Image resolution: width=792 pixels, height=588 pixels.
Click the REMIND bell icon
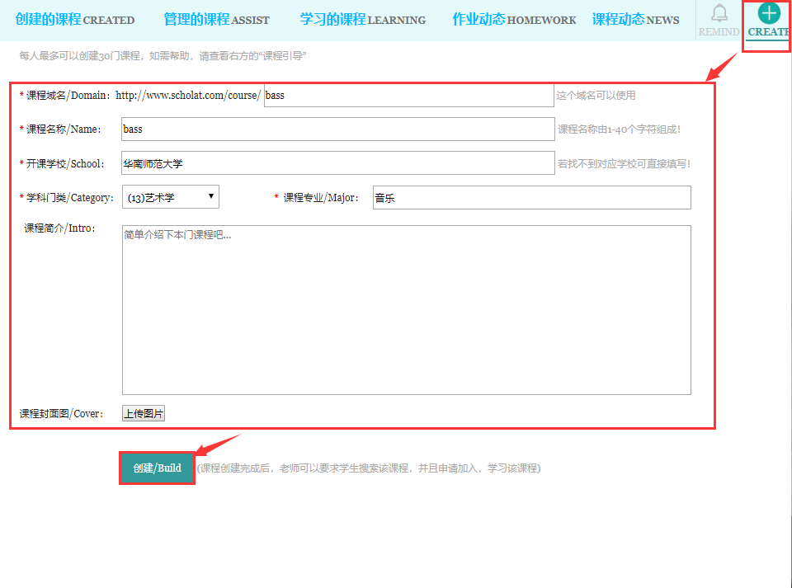[x=719, y=13]
